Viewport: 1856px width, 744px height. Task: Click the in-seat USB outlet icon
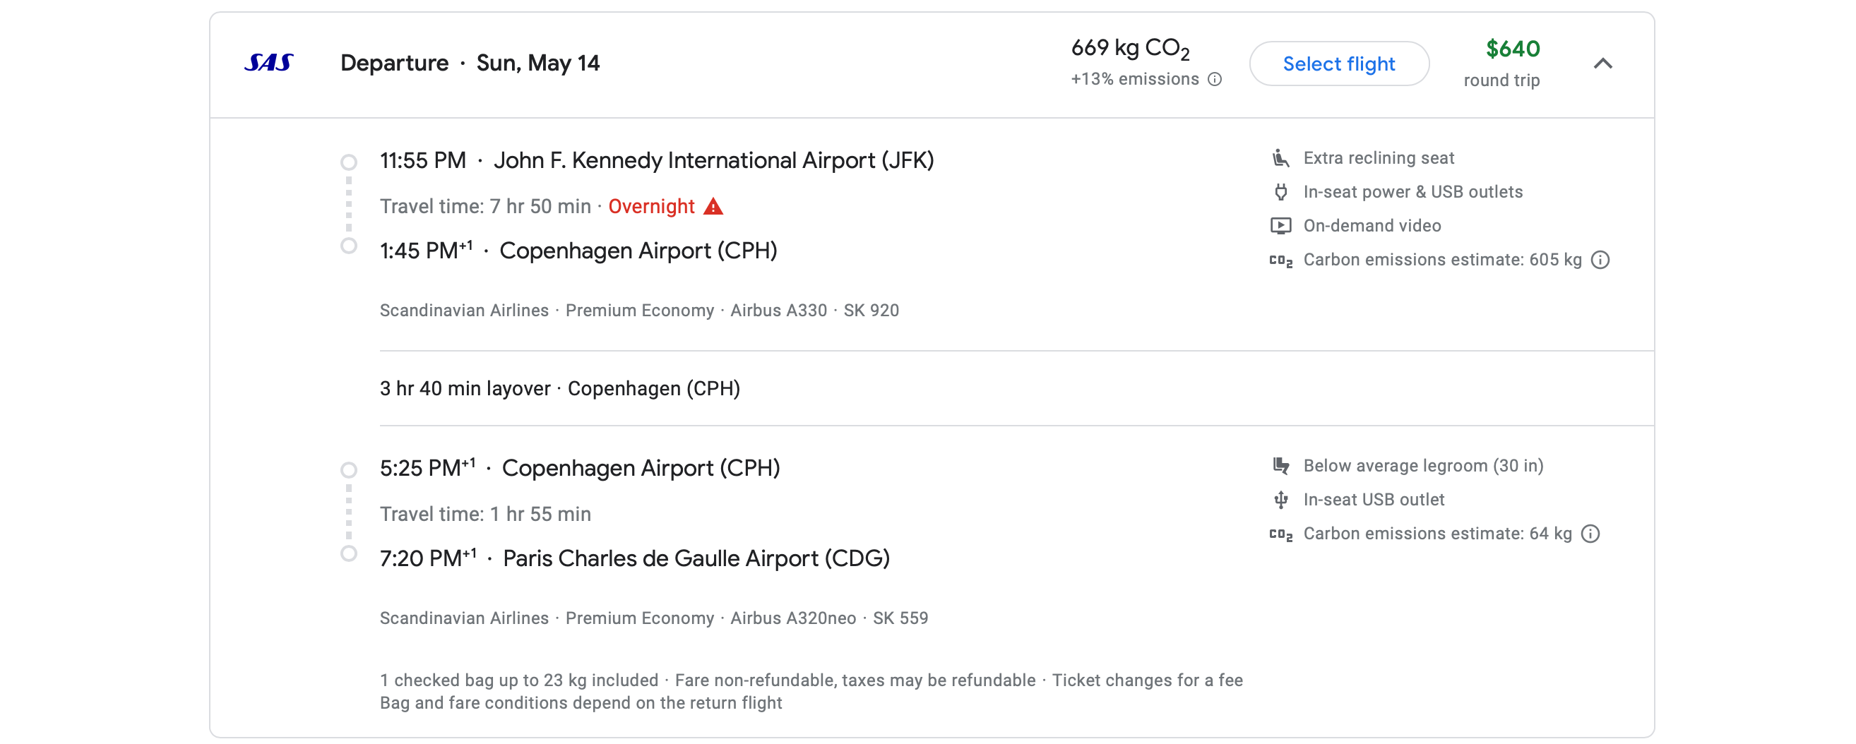pyautogui.click(x=1280, y=500)
